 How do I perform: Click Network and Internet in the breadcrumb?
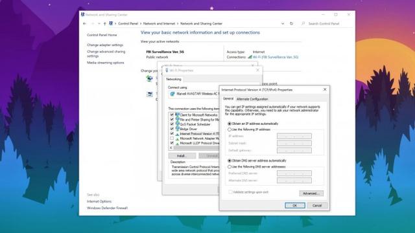click(x=159, y=23)
